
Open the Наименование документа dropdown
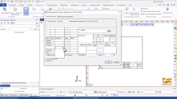(x=95, y=21)
